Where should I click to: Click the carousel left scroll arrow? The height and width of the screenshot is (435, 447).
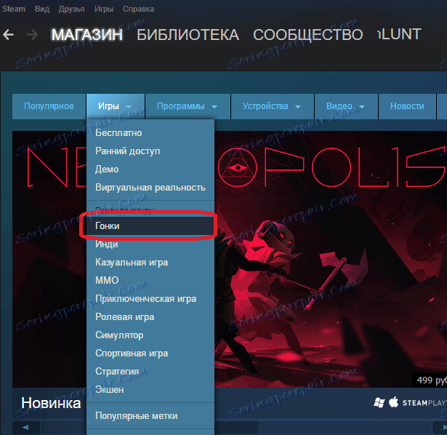(25, 427)
